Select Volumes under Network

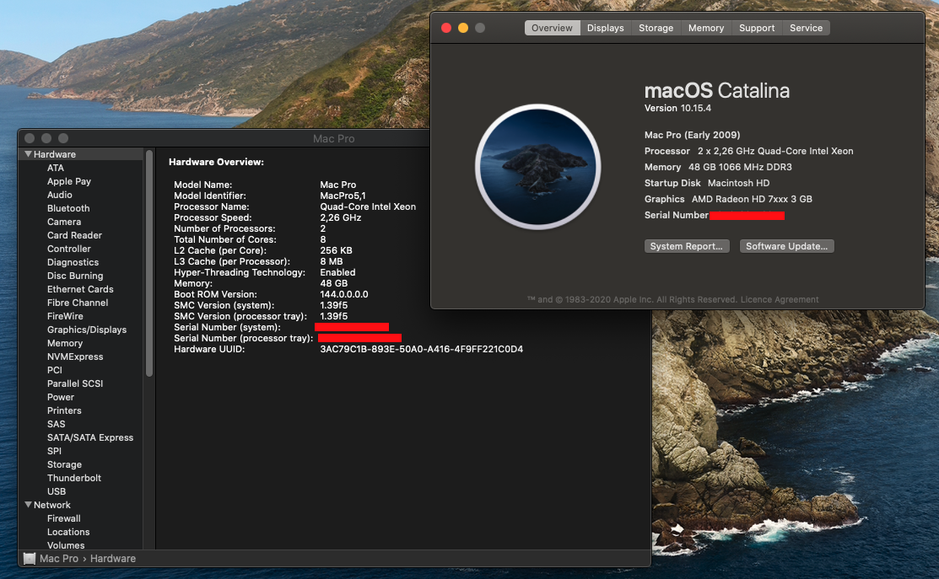coord(66,545)
